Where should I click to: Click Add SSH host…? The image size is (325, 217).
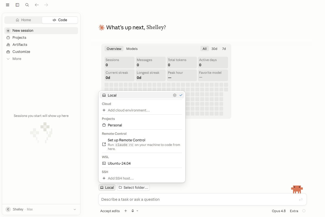point(142,178)
